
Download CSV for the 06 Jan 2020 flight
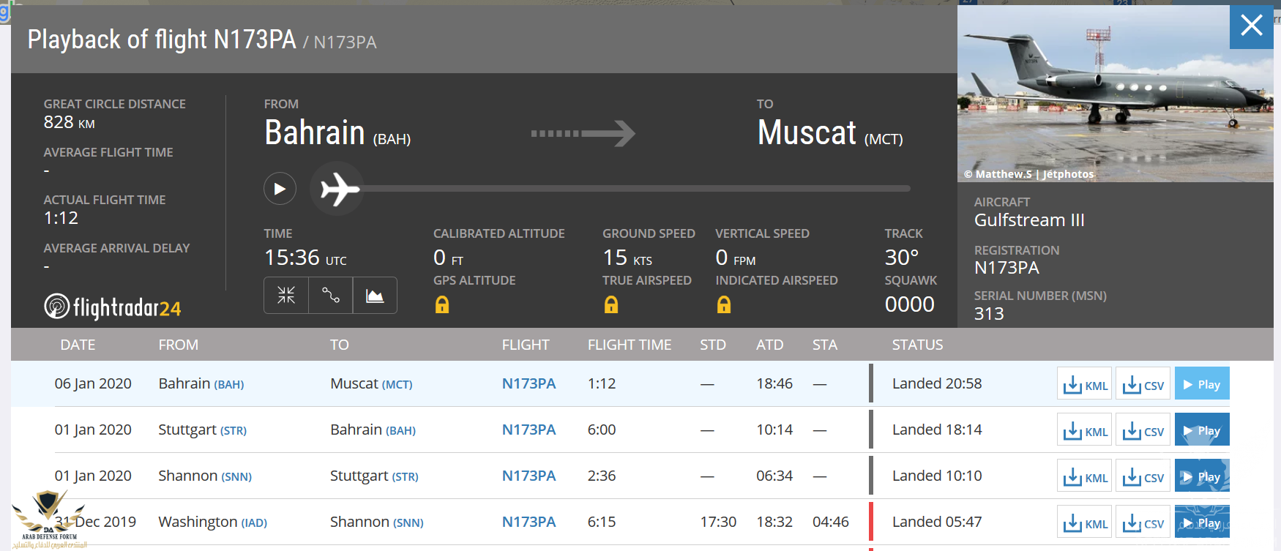click(x=1143, y=384)
